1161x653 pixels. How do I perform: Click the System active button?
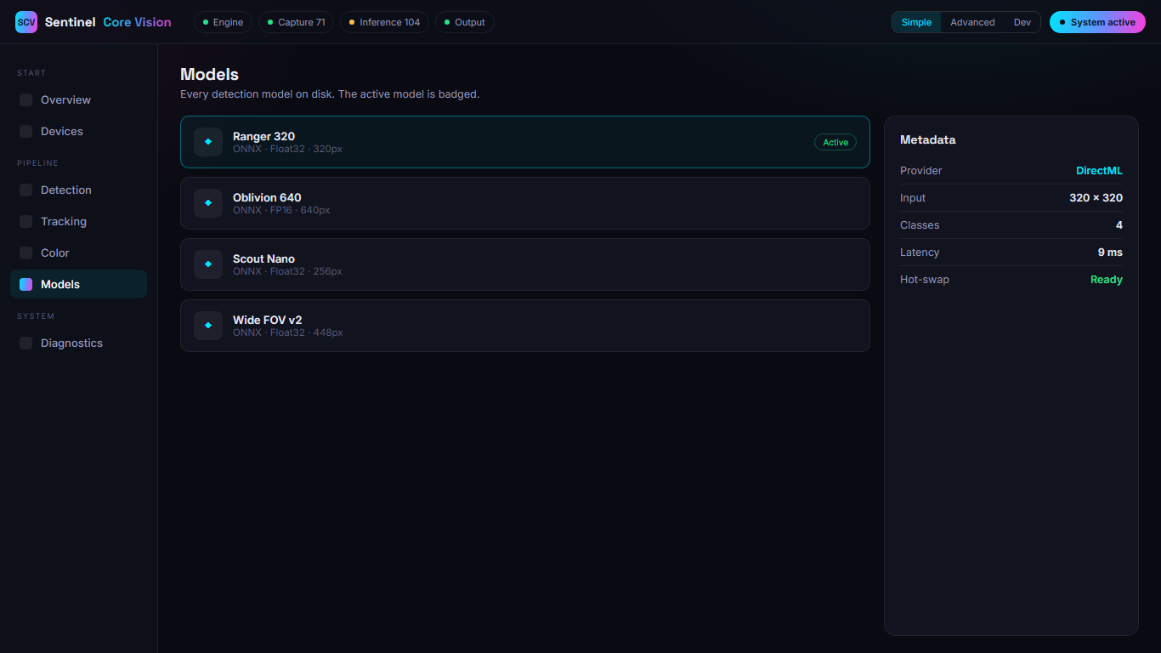(1097, 22)
